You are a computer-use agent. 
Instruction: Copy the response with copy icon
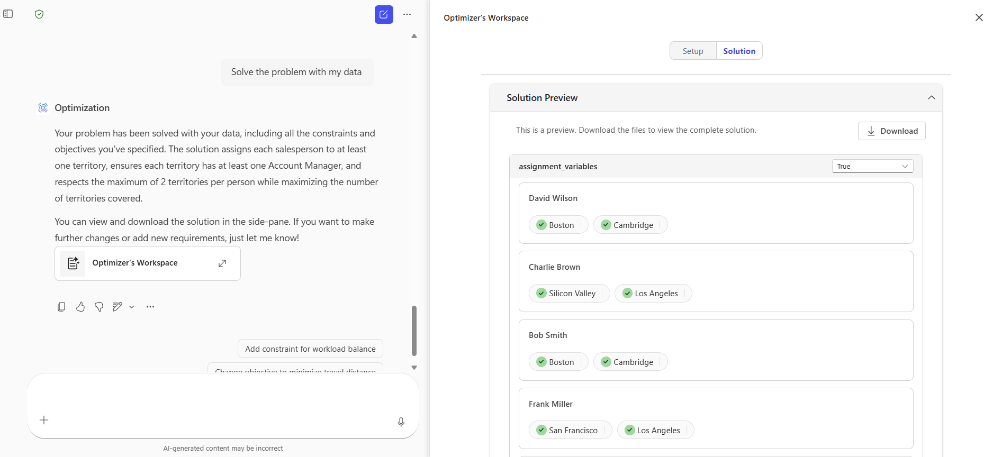pos(61,307)
